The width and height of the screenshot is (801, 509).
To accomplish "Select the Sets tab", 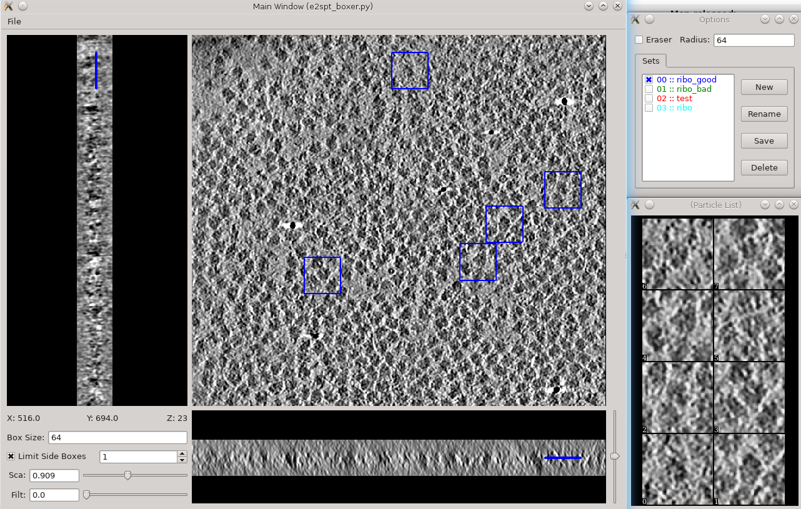I will tap(651, 61).
